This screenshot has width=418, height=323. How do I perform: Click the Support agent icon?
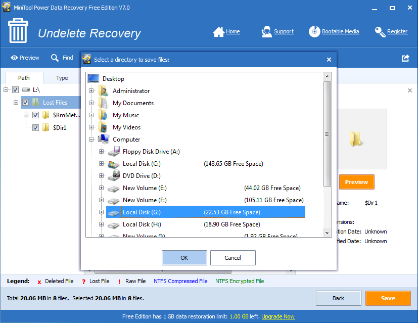266,32
